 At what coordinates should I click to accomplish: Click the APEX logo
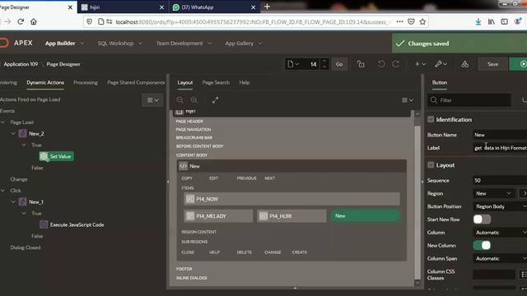16,43
